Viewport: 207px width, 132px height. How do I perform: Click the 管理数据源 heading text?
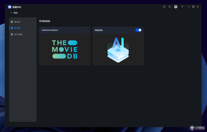(45, 21)
